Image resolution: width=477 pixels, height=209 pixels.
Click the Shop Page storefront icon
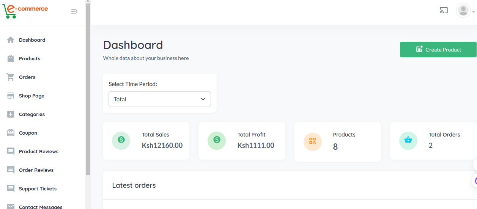pos(11,96)
